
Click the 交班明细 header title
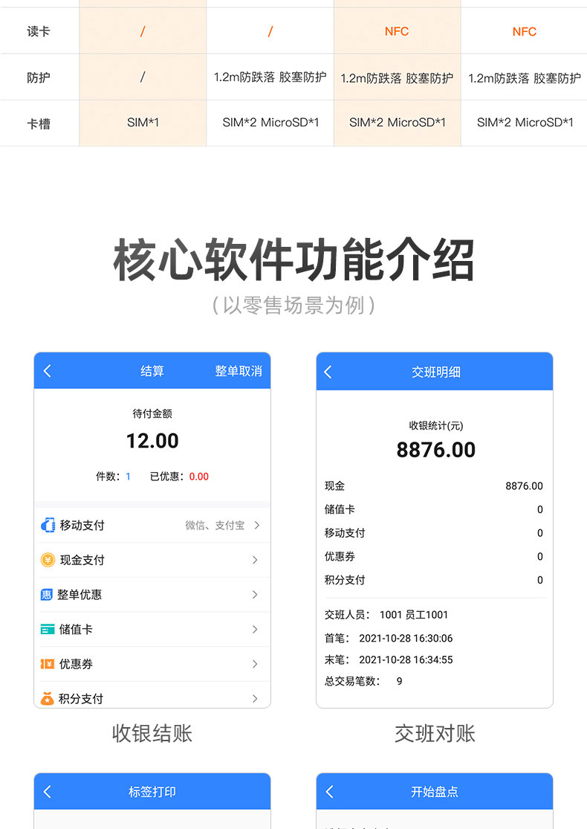436,372
